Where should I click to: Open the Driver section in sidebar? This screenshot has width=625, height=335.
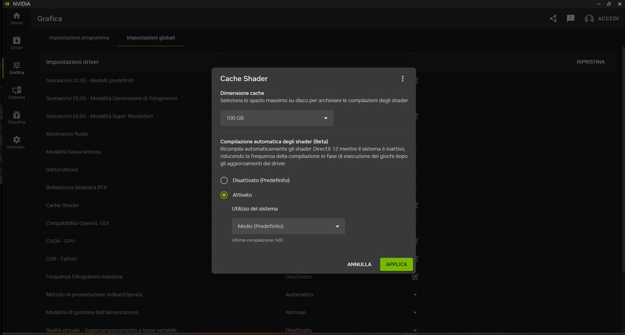pyautogui.click(x=16, y=43)
